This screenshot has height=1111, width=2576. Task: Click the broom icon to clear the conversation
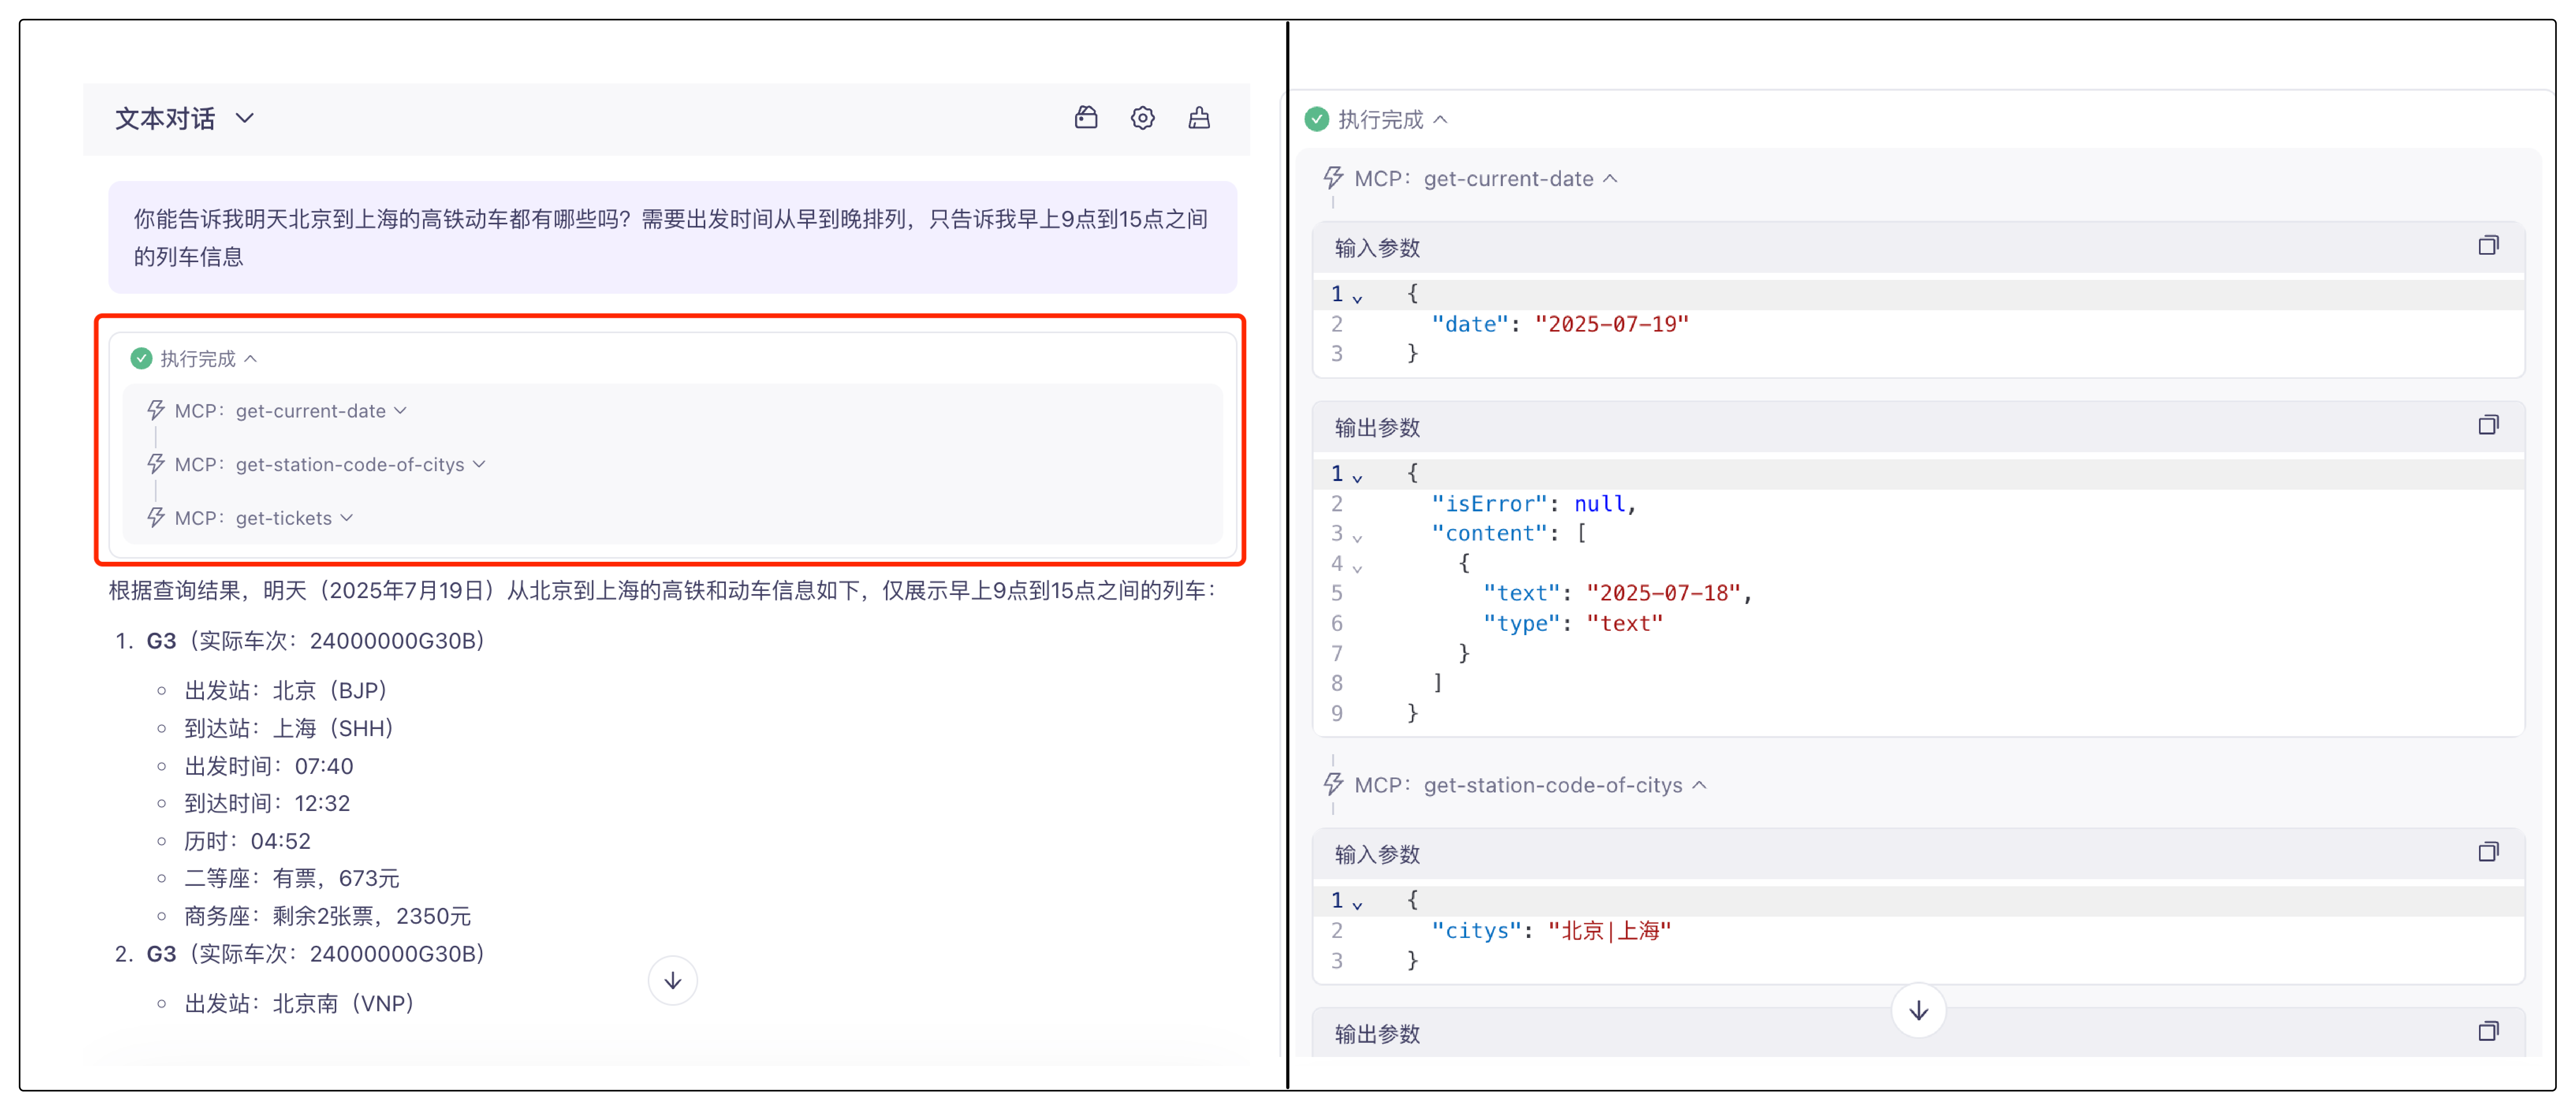(1199, 117)
